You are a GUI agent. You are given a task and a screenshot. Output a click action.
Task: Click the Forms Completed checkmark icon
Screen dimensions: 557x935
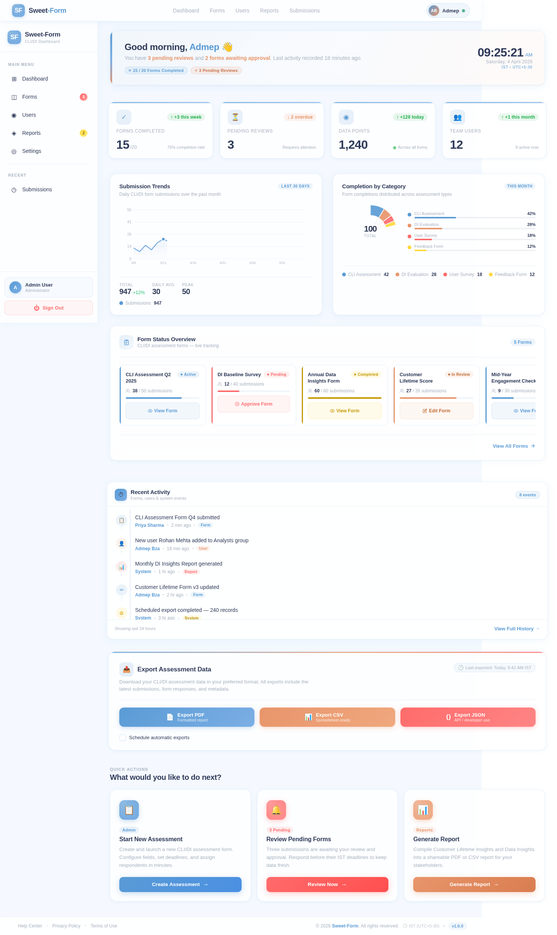point(124,117)
